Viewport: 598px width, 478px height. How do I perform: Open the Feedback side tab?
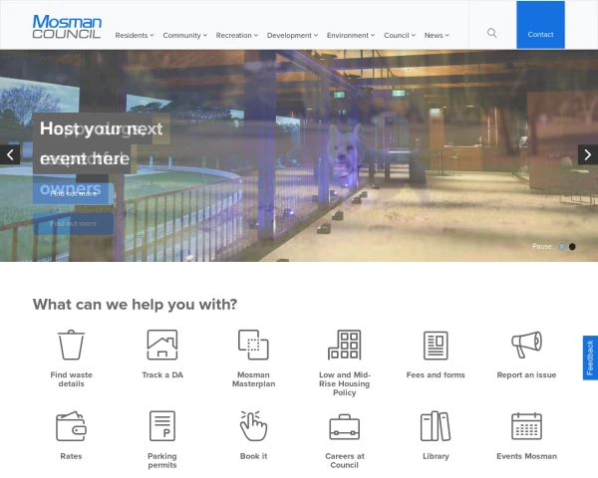[590, 358]
